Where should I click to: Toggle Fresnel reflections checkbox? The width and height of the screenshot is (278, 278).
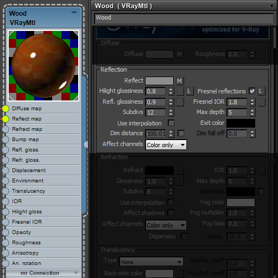252,91
